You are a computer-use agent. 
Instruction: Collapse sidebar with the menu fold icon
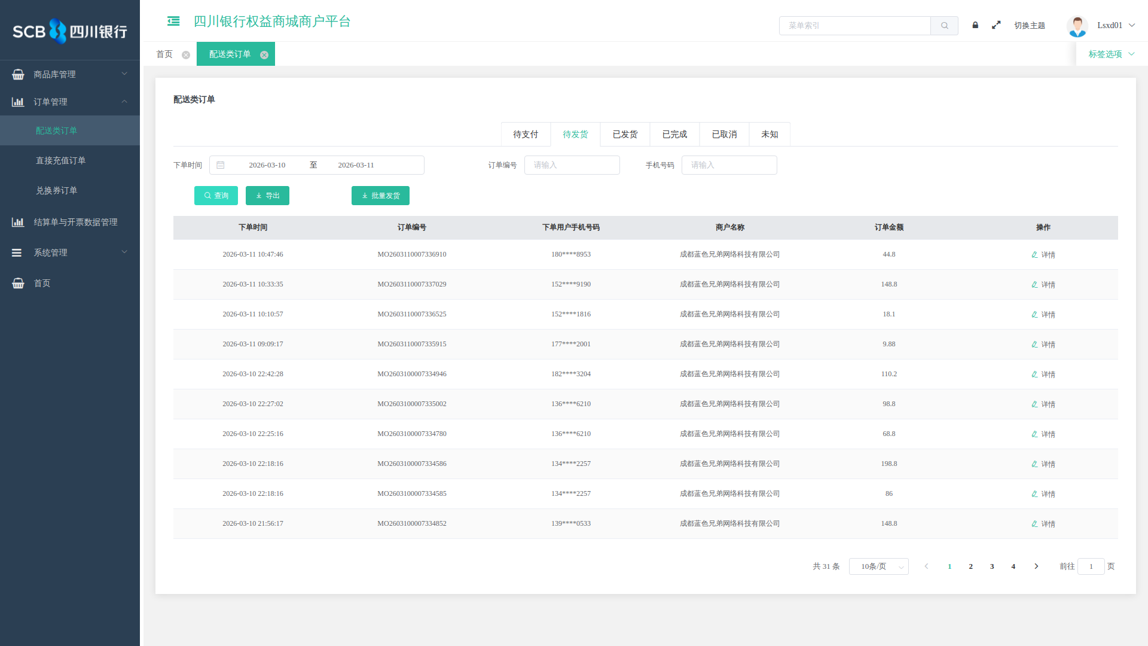point(173,22)
